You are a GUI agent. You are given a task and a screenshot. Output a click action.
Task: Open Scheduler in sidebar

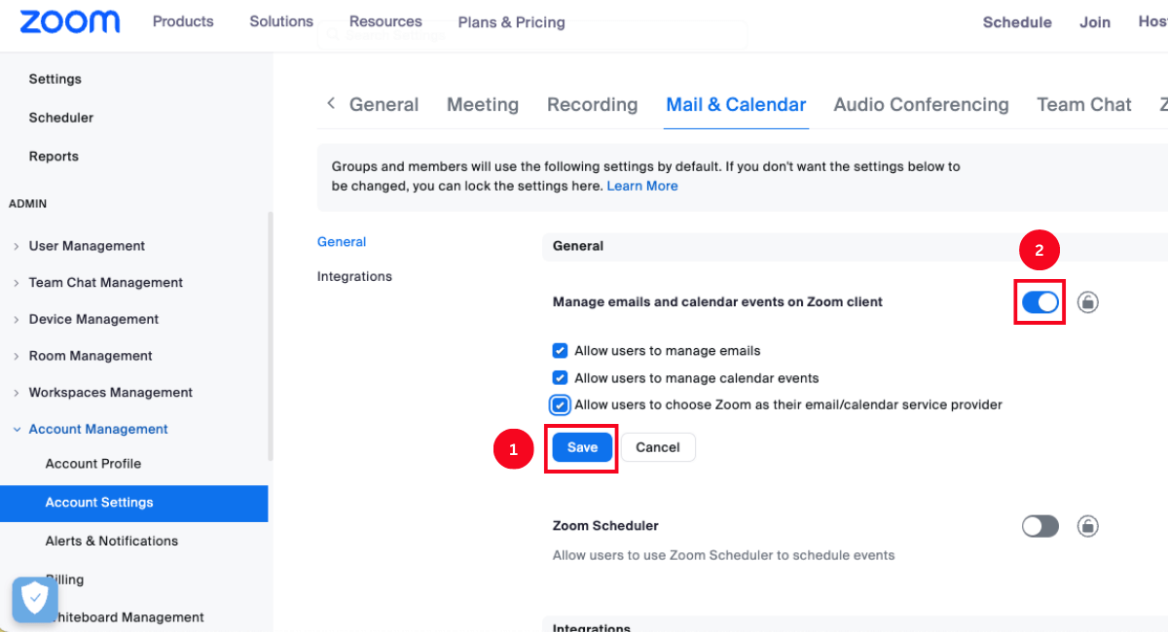point(61,118)
